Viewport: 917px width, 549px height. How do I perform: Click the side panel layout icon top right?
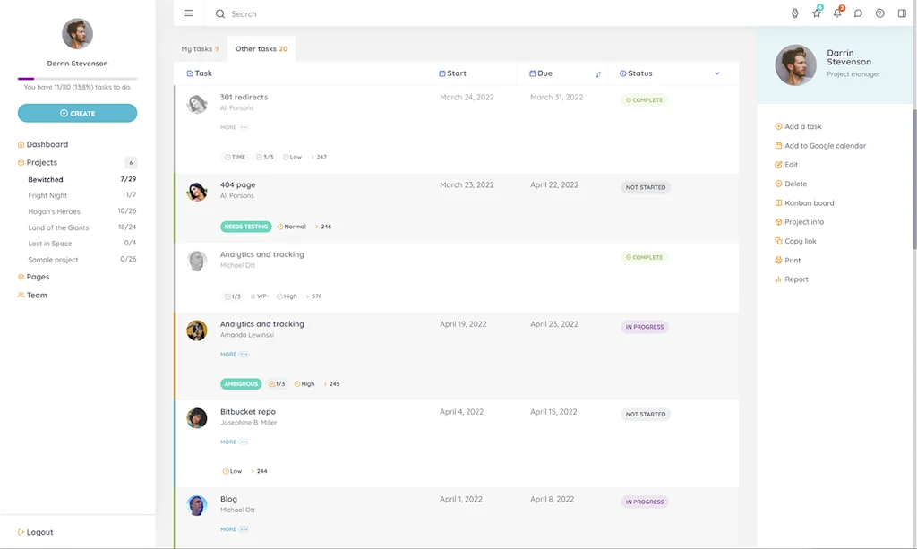click(x=902, y=13)
